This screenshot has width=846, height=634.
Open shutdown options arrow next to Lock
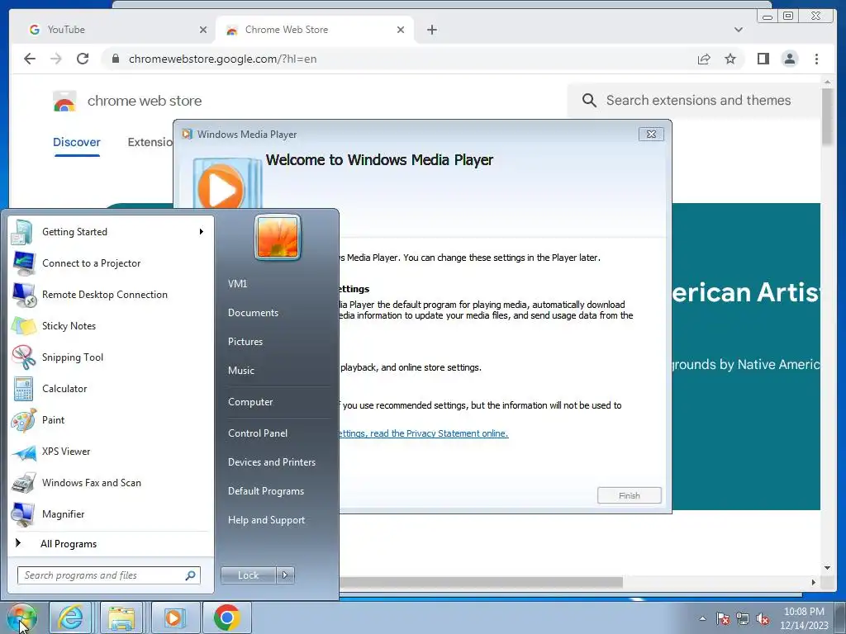click(285, 575)
